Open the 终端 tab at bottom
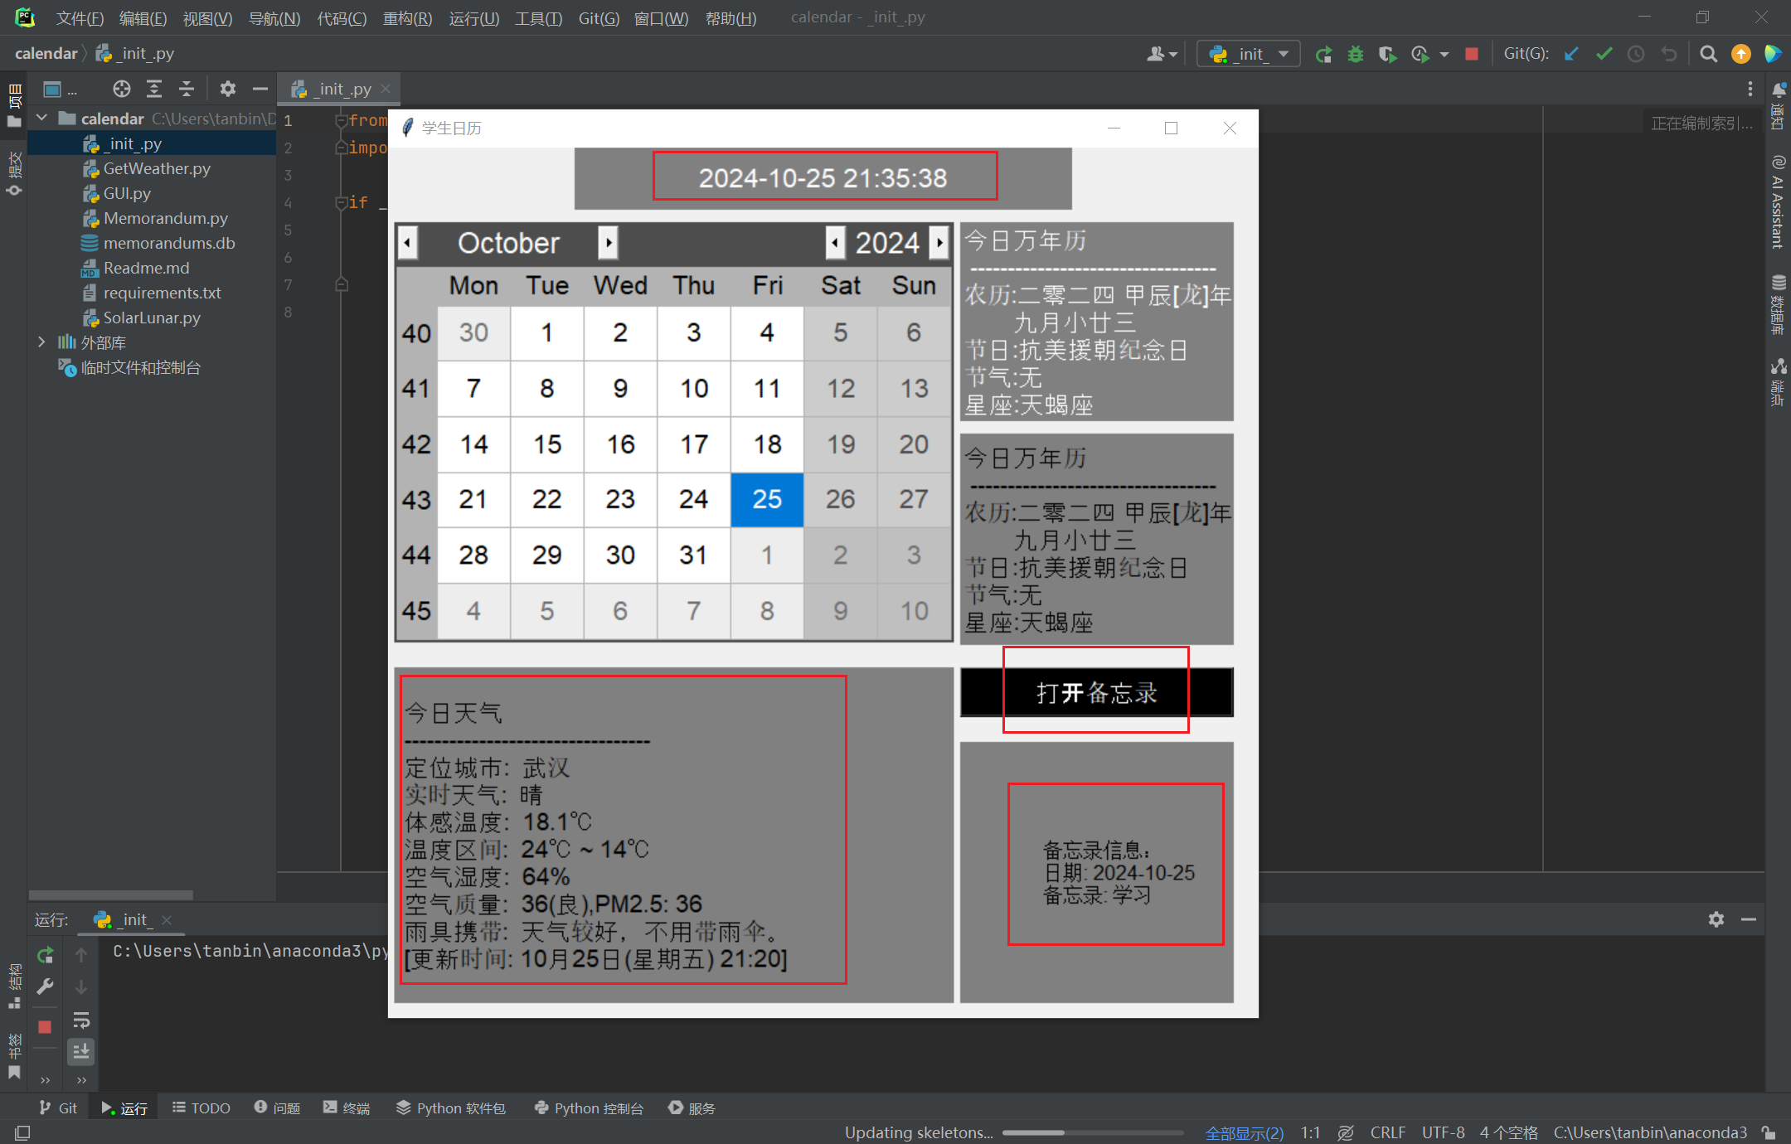 [x=347, y=1108]
